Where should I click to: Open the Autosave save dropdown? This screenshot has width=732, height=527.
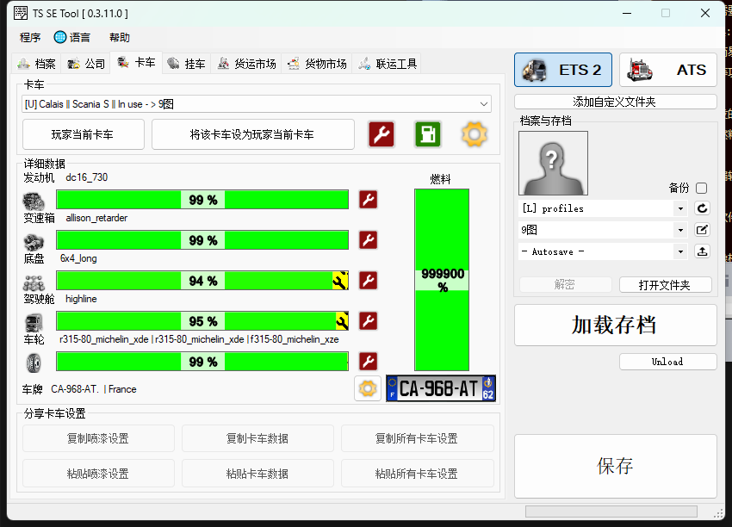[x=680, y=251]
